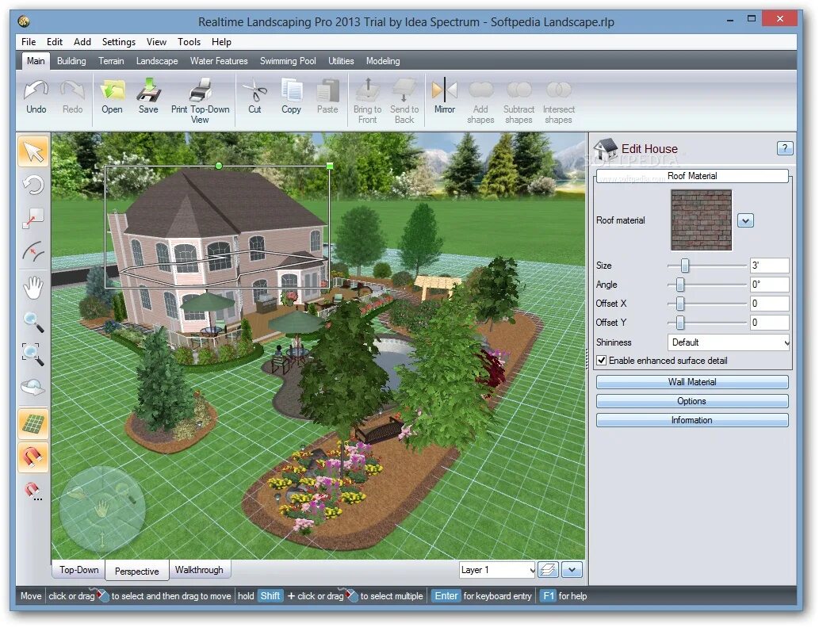The image size is (819, 627).
Task: Click the Redo toolbar icon
Action: [x=72, y=91]
